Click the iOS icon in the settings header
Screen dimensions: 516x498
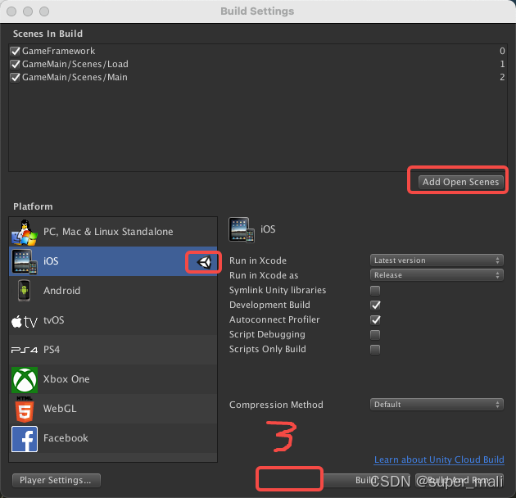click(x=242, y=229)
